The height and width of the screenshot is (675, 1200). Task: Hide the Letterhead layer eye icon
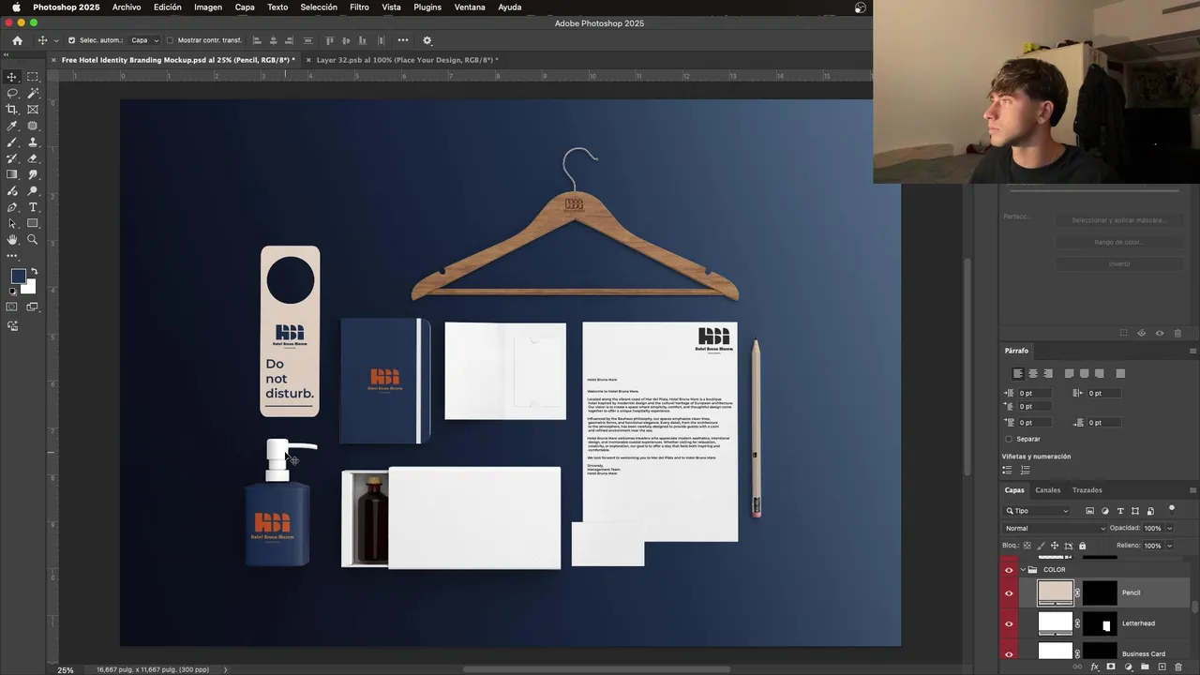click(x=1009, y=623)
